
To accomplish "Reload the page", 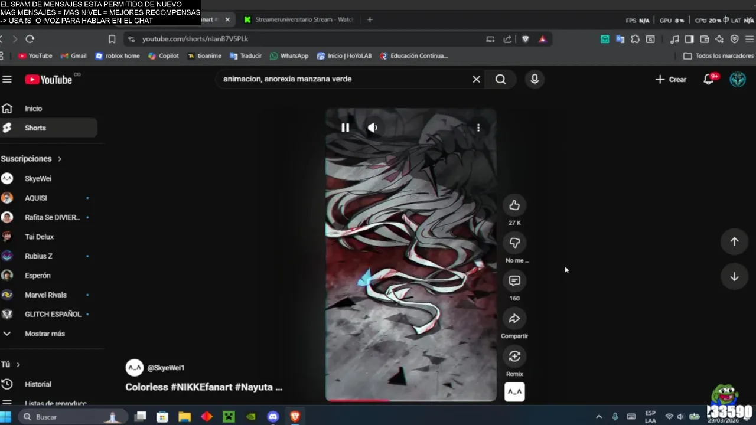I will 30,39.
